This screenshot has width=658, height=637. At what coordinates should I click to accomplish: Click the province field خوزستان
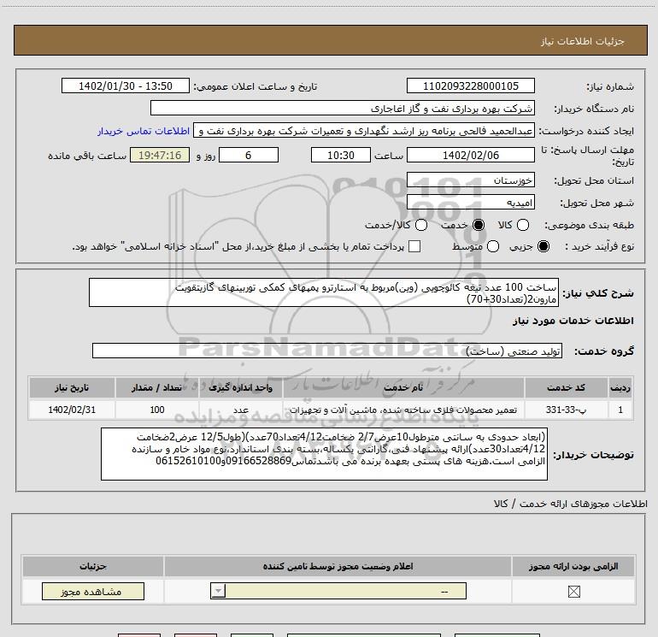(x=470, y=180)
